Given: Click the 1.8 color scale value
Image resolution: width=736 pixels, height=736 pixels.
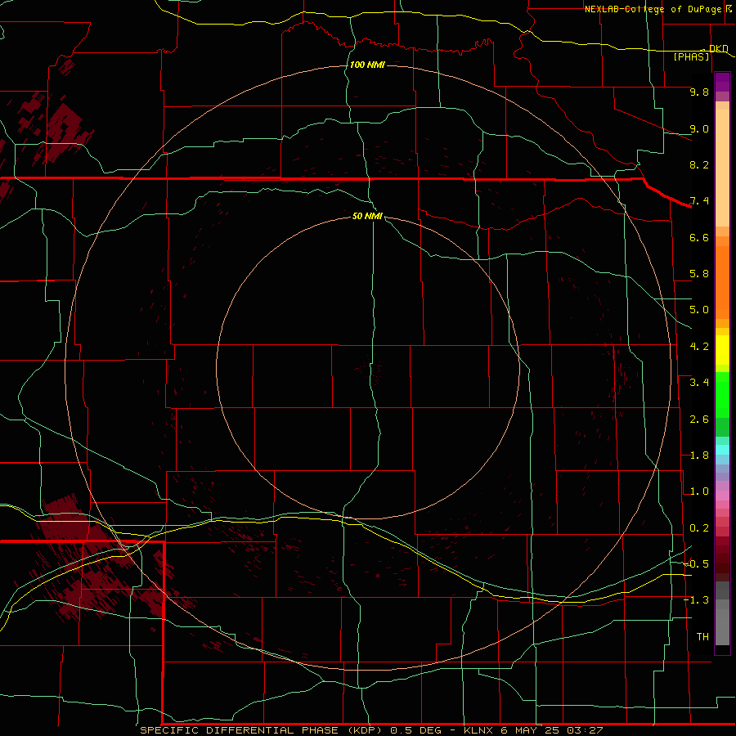Looking at the screenshot, I should coord(699,456).
